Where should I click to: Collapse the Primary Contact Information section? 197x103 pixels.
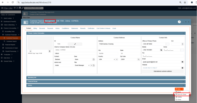click(183, 33)
